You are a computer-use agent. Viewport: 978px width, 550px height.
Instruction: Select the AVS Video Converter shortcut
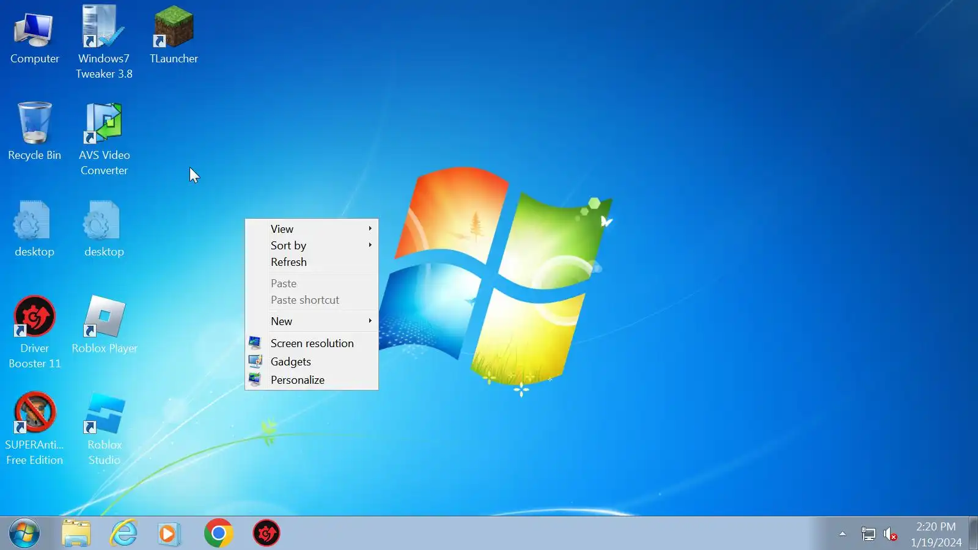[x=105, y=139]
